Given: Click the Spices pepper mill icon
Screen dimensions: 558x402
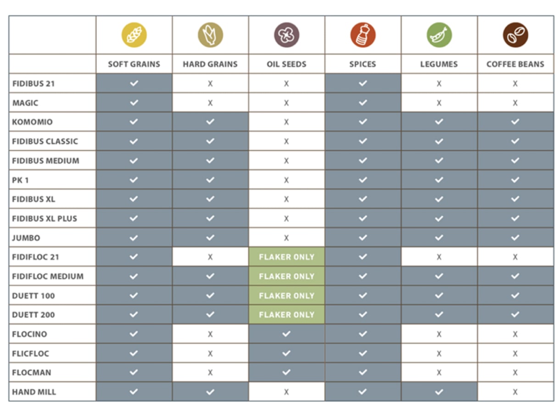Looking at the screenshot, I should pos(363,35).
